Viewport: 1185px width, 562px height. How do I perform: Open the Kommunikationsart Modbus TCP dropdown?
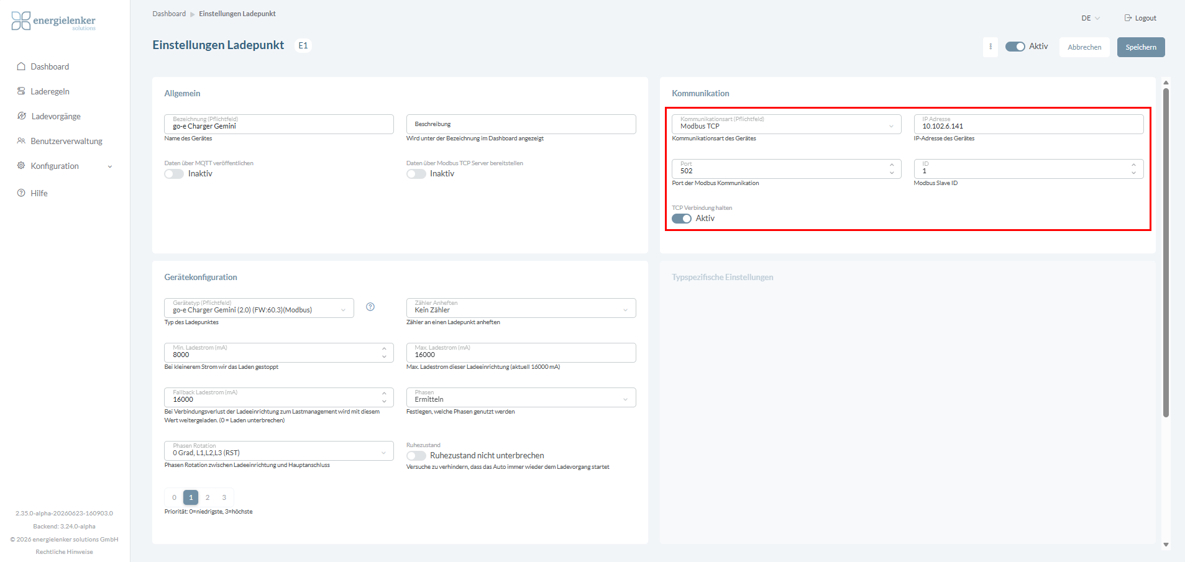tap(786, 124)
